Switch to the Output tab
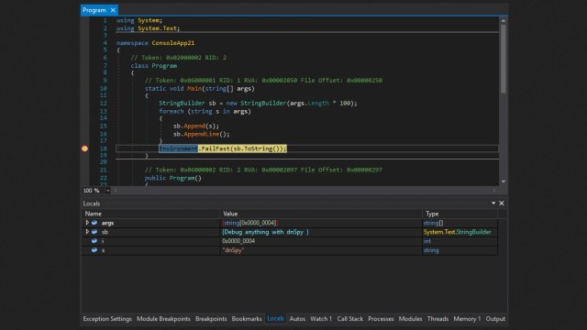The width and height of the screenshot is (587, 330). (x=495, y=319)
